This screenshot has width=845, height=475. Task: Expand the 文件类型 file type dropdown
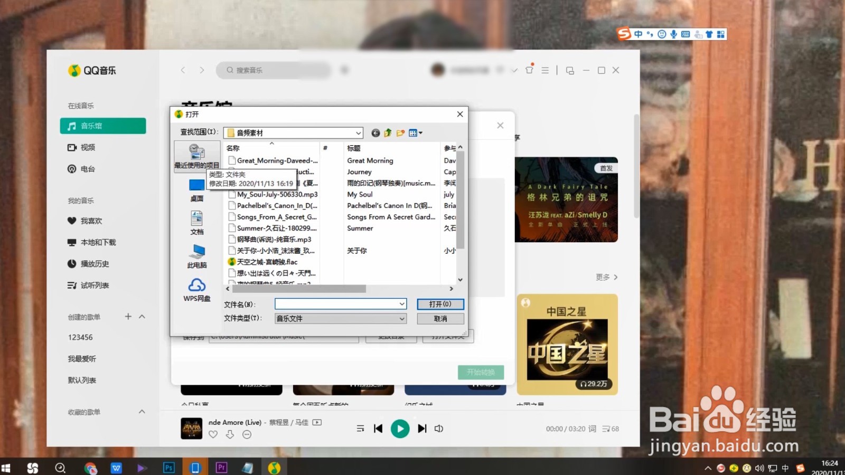tap(402, 319)
